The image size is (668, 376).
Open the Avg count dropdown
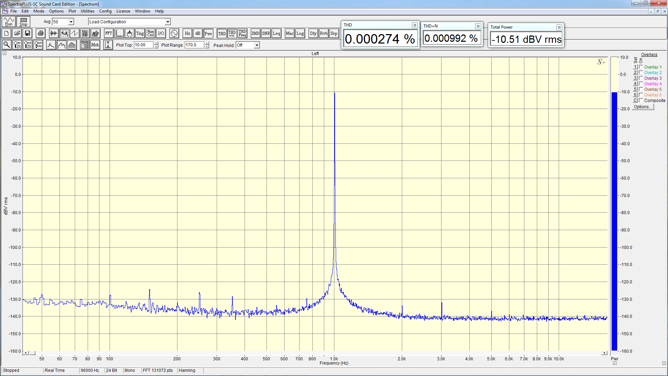point(71,22)
